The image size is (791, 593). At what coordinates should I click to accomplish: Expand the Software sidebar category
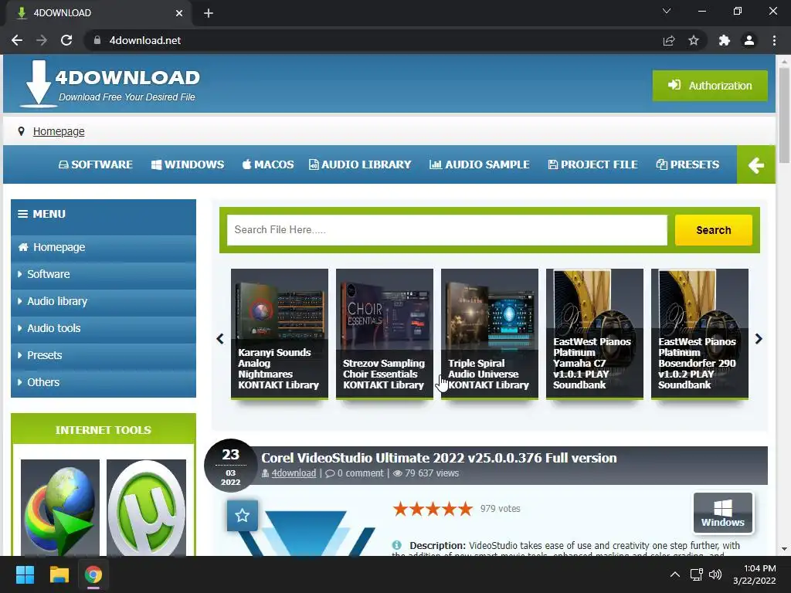pos(104,274)
